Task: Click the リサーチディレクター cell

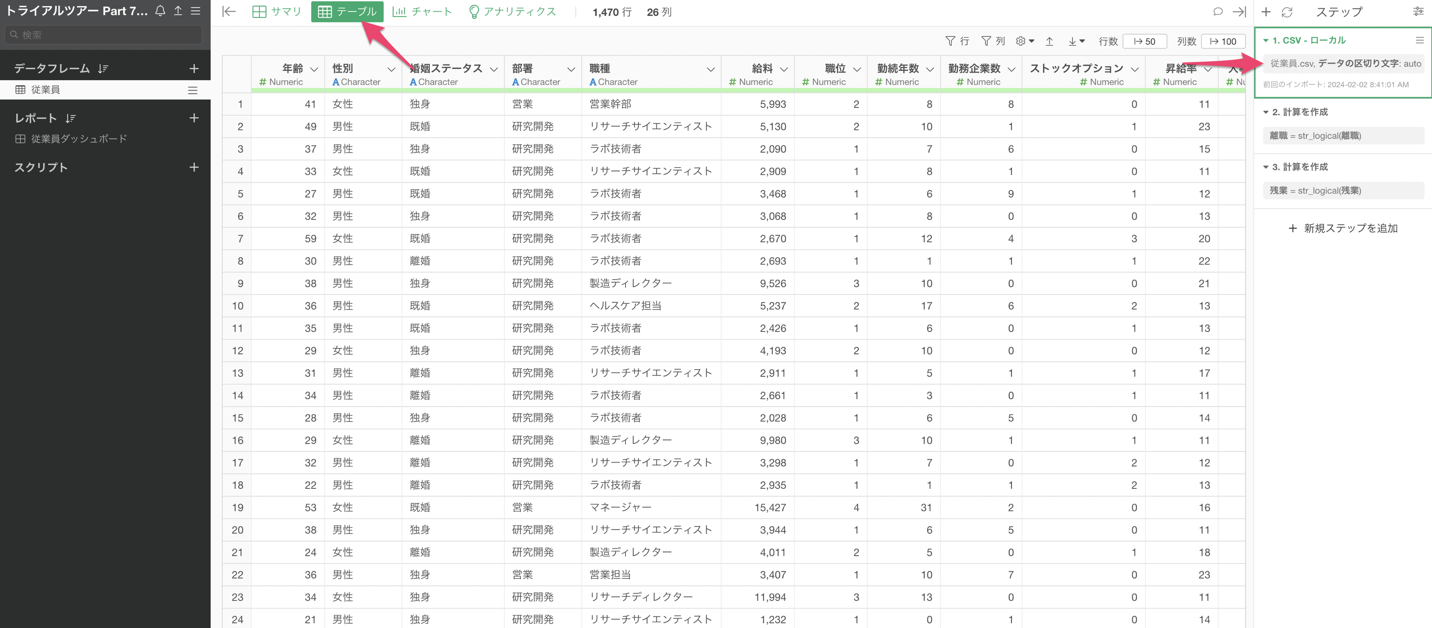Action: pyautogui.click(x=651, y=597)
